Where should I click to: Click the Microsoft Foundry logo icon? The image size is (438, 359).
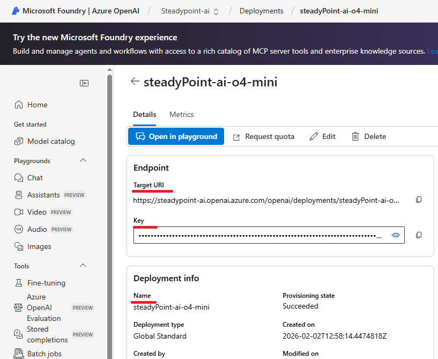[16, 11]
